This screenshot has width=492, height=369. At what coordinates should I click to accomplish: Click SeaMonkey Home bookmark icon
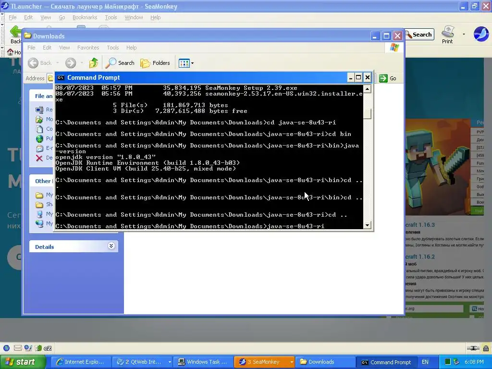click(x=11, y=52)
